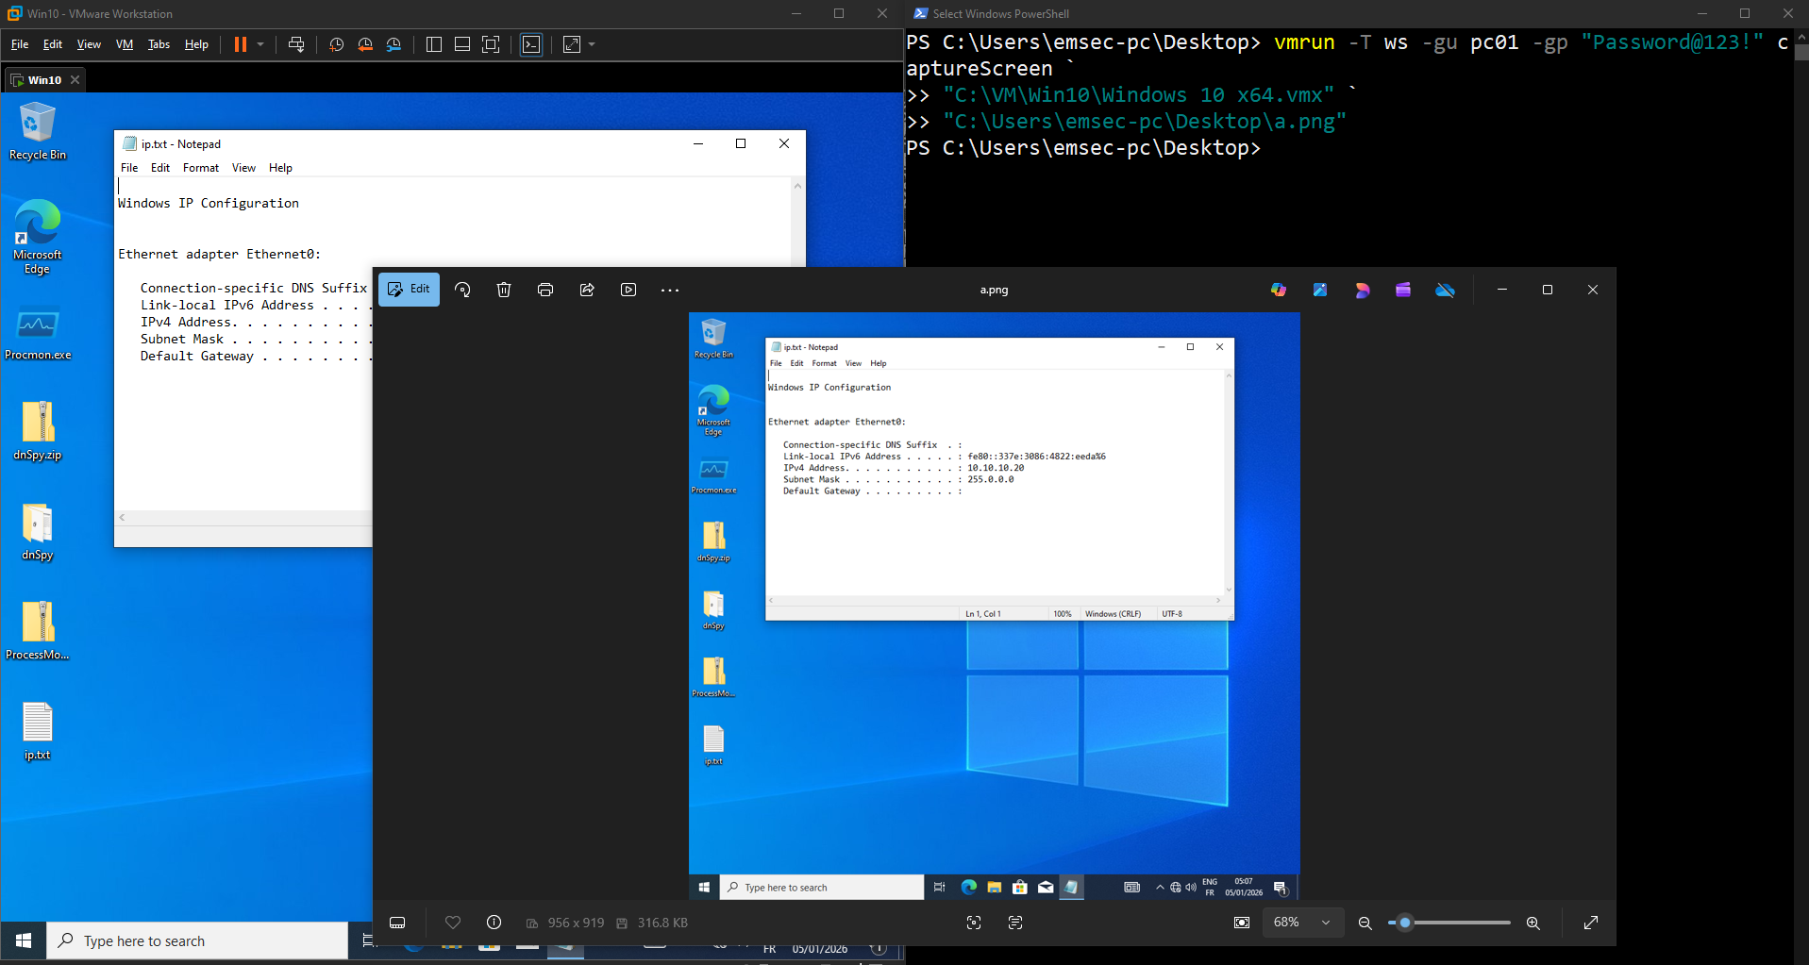Viewport: 1809px width, 965px height.
Task: Delete a.png with the trash icon
Action: pyautogui.click(x=504, y=290)
